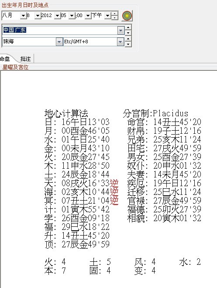Image resolution: width=217 pixels, height=288 pixels.
Task: Open the day dropdown showing 8
Action: click(38, 16)
